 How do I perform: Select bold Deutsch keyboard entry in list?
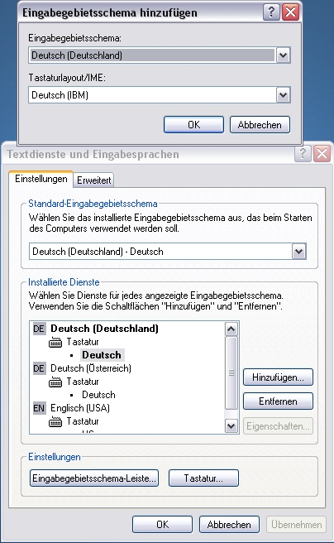[x=102, y=355]
